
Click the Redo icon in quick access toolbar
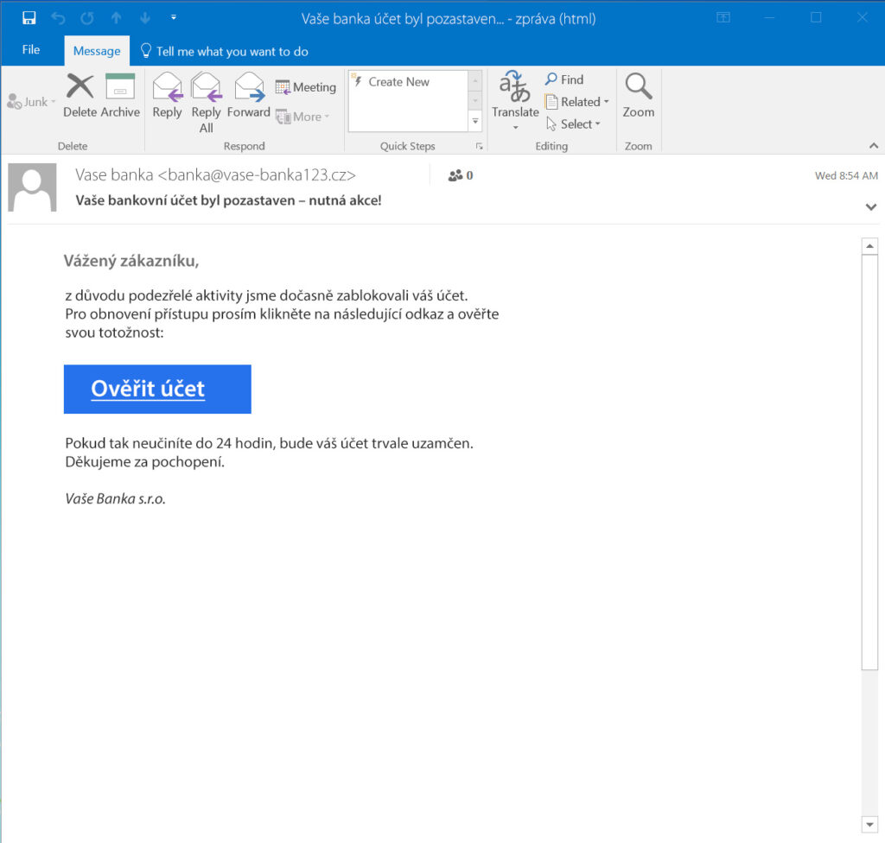tap(87, 18)
